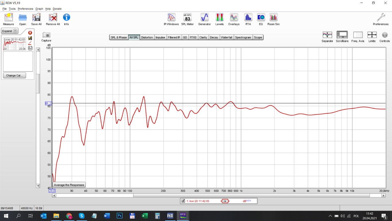392x221 pixels.
Task: Switch to Distortion tab
Action: pyautogui.click(x=147, y=37)
